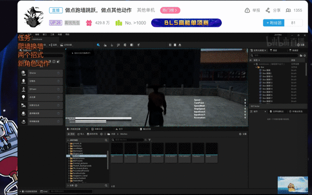The image size is (312, 195).
Task: Click the Bilibili fan club join button
Action: point(273,23)
